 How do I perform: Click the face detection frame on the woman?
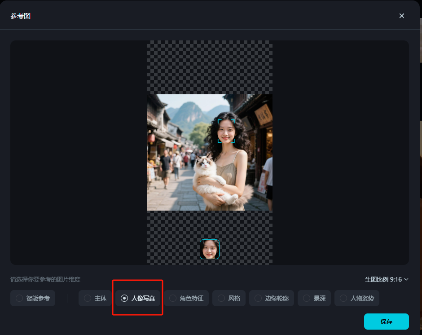tap(226, 131)
